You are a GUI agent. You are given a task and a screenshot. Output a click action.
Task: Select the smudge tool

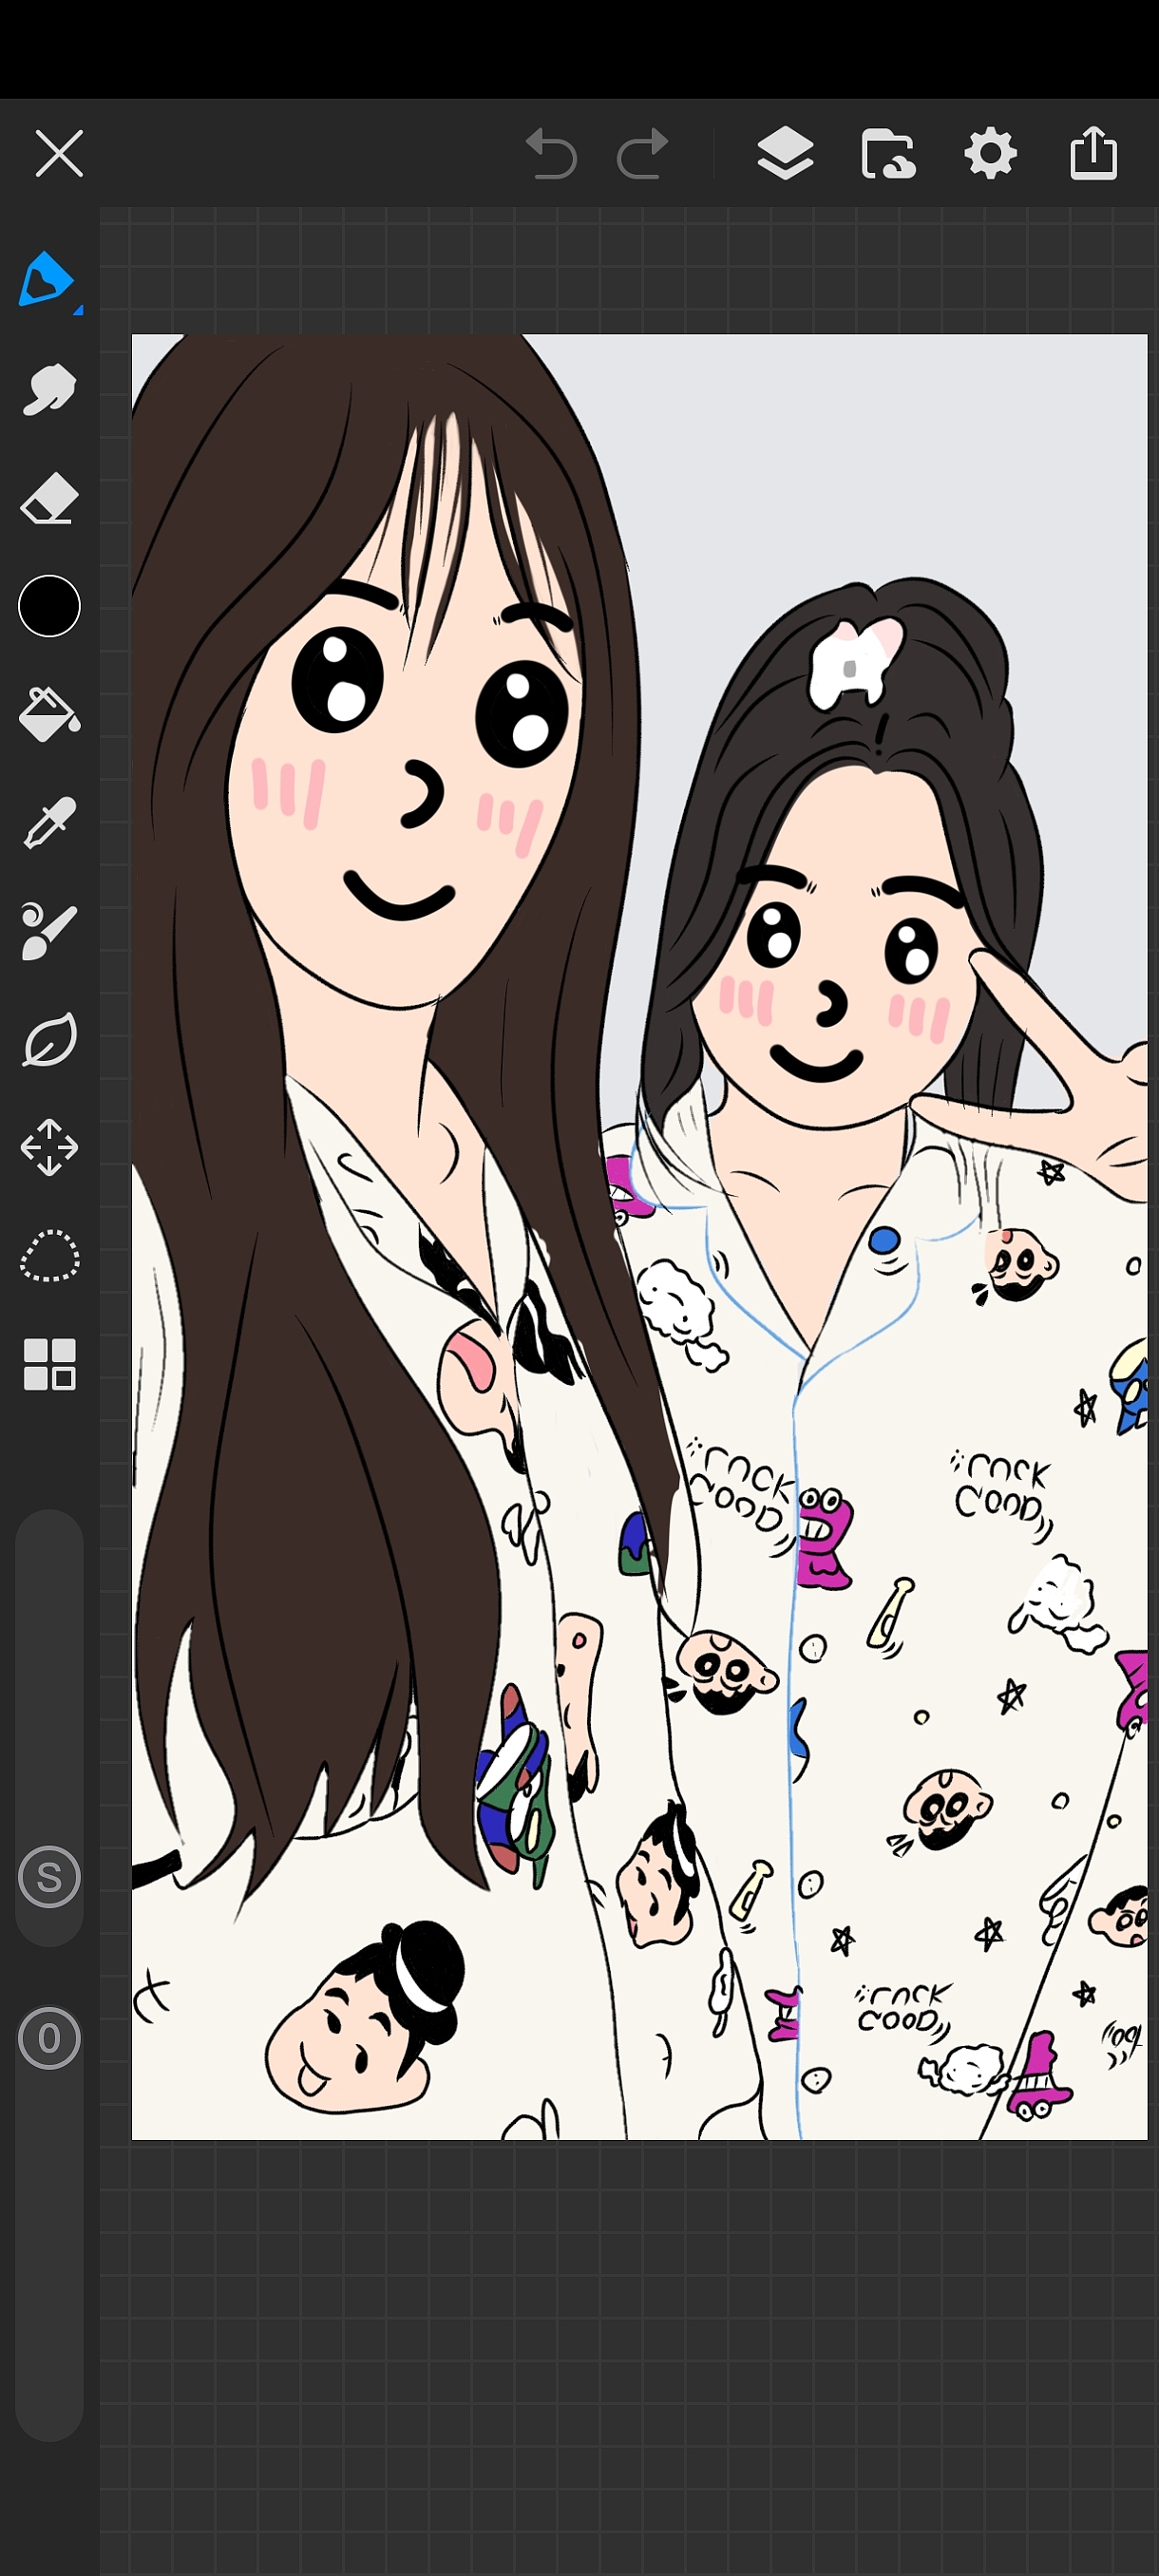[49, 389]
